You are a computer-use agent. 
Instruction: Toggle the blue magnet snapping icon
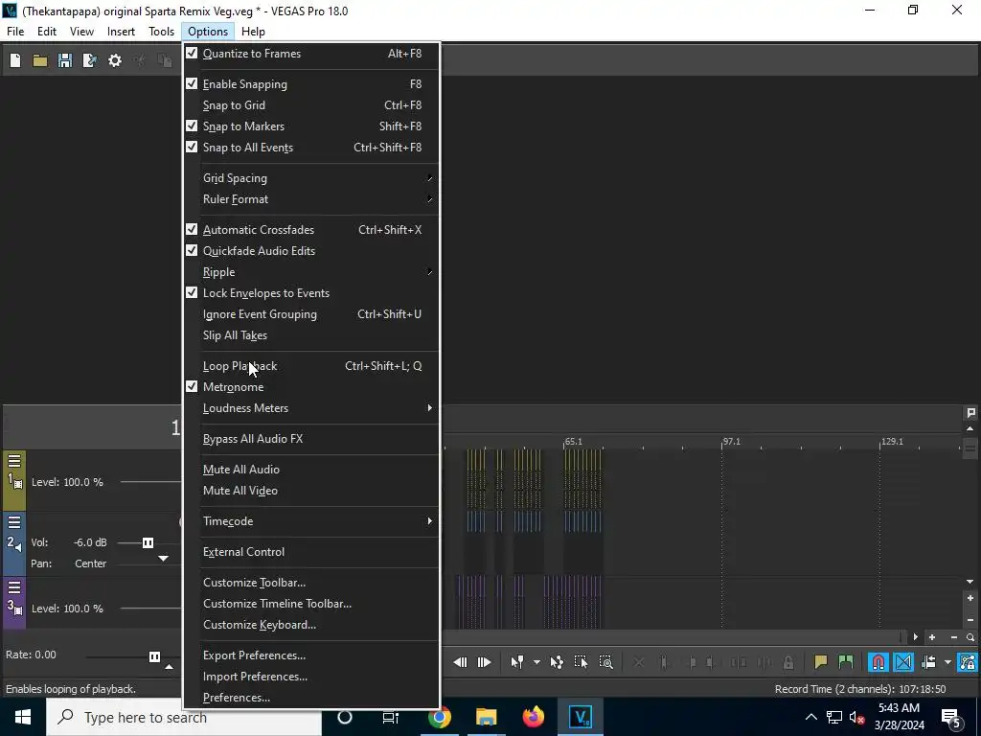click(x=878, y=662)
